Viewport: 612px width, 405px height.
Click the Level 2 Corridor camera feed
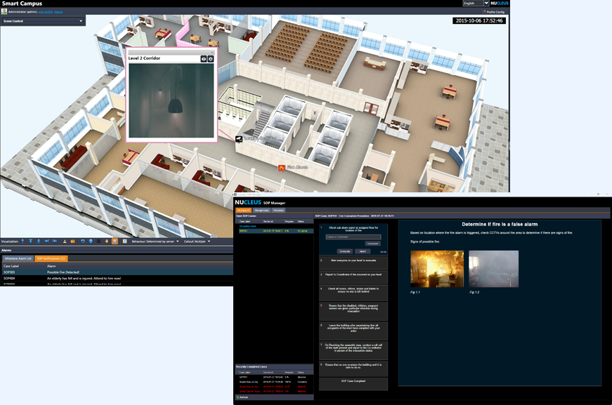pos(171,100)
